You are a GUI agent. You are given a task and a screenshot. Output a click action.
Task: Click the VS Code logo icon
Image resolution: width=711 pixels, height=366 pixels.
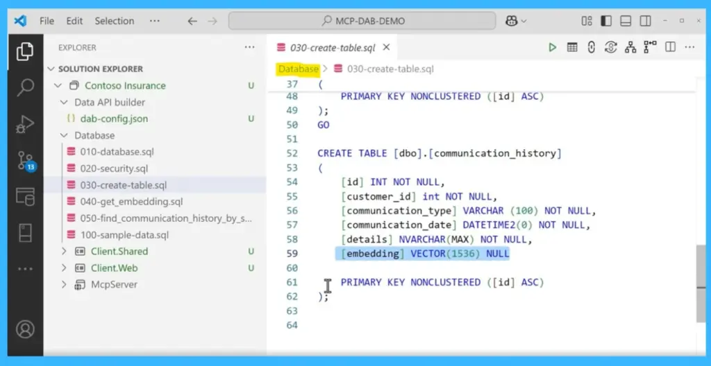[x=20, y=21]
